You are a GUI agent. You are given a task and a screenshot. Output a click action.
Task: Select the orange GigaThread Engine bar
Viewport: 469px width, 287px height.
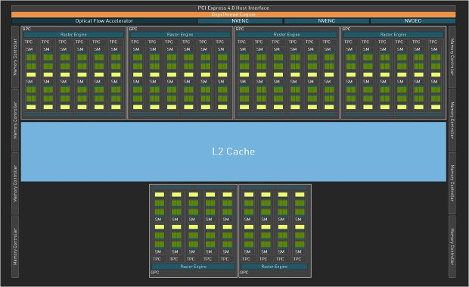click(233, 14)
